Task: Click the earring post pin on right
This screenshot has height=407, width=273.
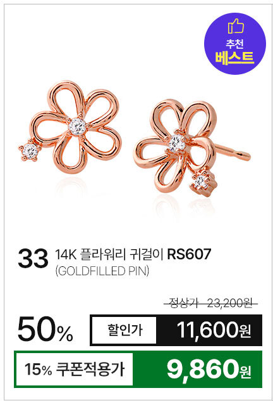Action: pyautogui.click(x=232, y=152)
